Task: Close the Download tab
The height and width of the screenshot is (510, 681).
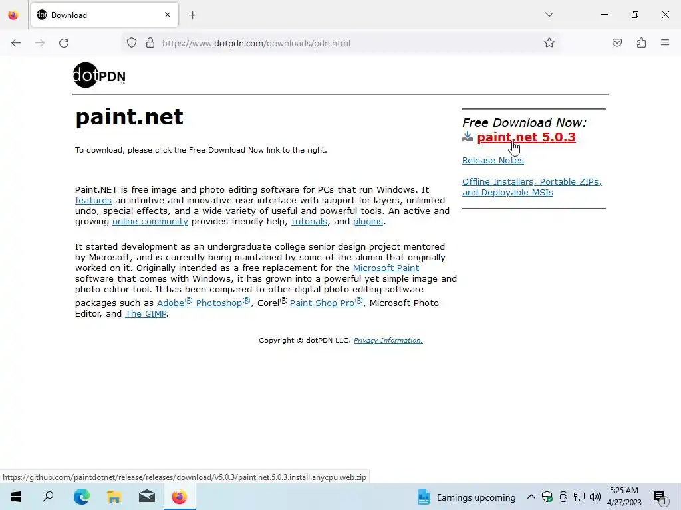Action: [168, 15]
